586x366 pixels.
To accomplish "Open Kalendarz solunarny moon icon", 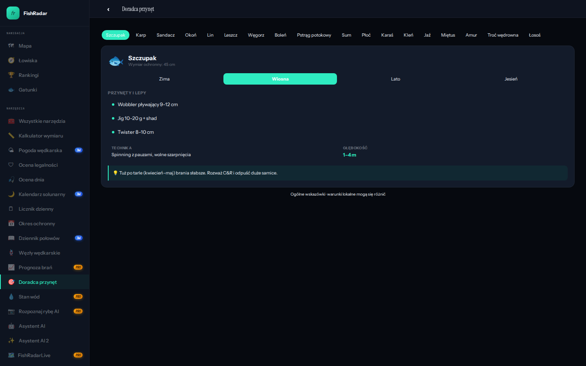I will coord(11,194).
